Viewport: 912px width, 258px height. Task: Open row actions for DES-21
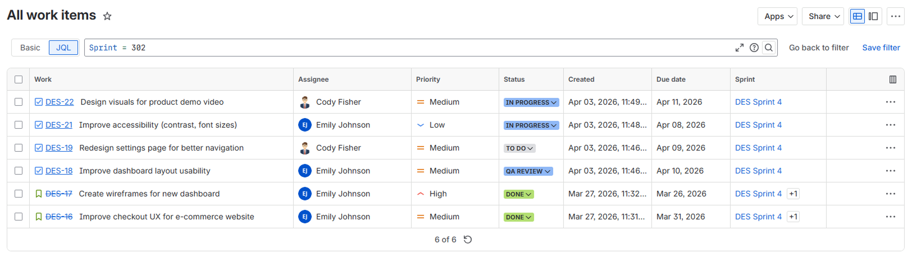pos(891,125)
